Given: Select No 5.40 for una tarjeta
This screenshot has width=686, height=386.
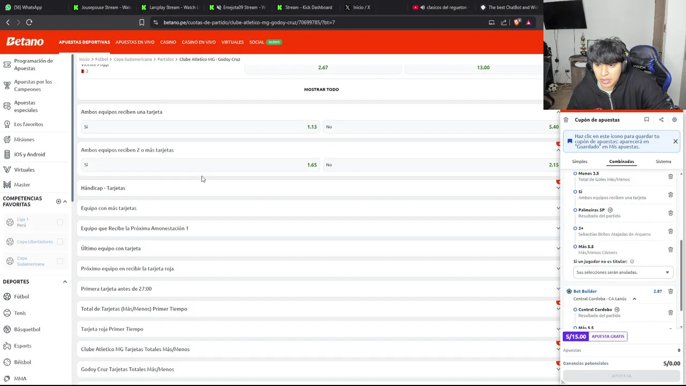Looking at the screenshot, I should [442, 127].
